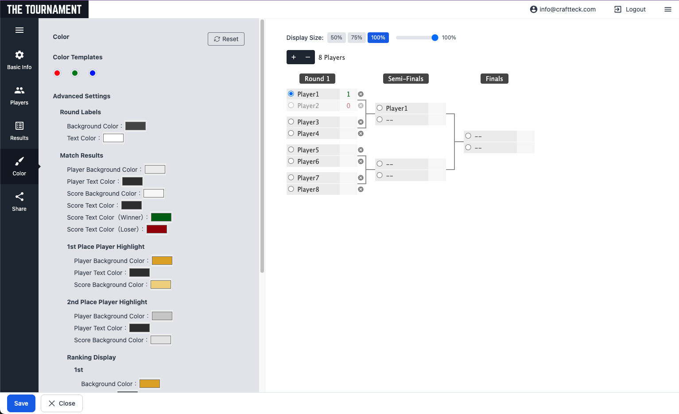Click the Logout icon in header
The width and height of the screenshot is (679, 414).
point(618,9)
